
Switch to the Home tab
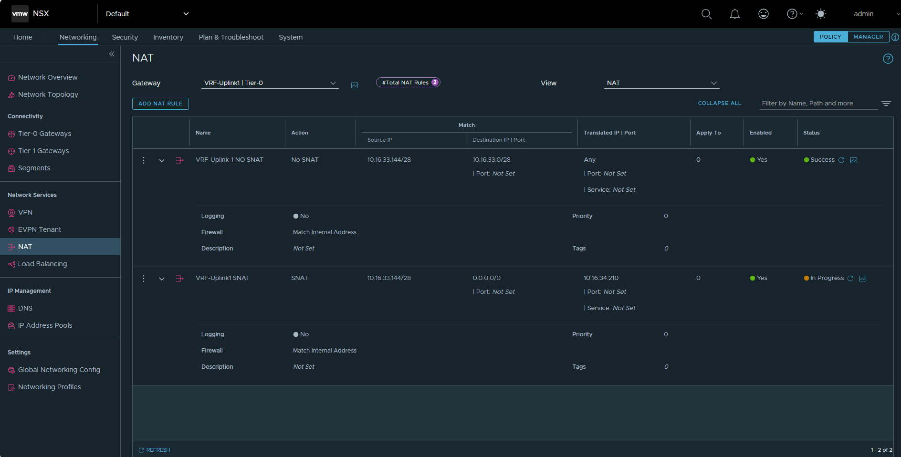(x=23, y=37)
